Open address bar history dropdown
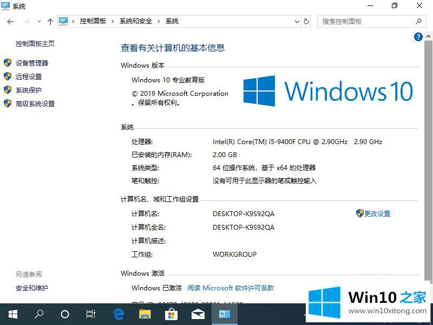 tap(297, 22)
